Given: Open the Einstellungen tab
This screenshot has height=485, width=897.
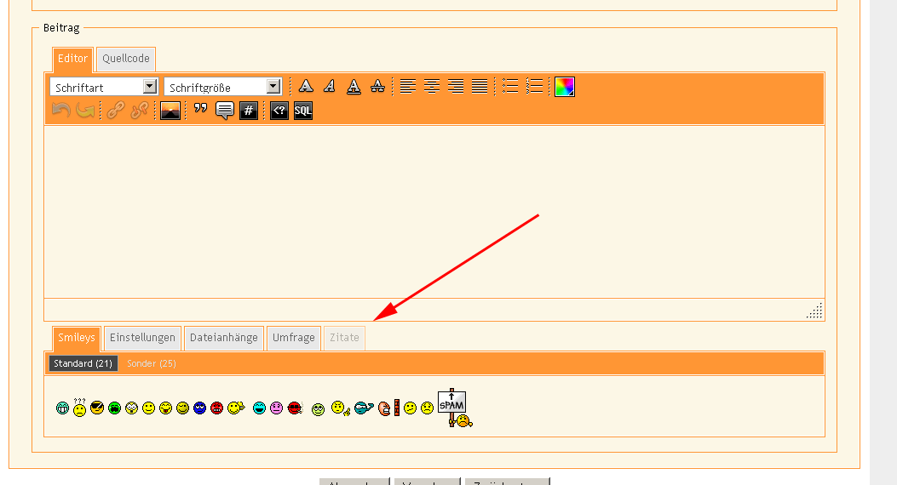Looking at the screenshot, I should point(142,338).
